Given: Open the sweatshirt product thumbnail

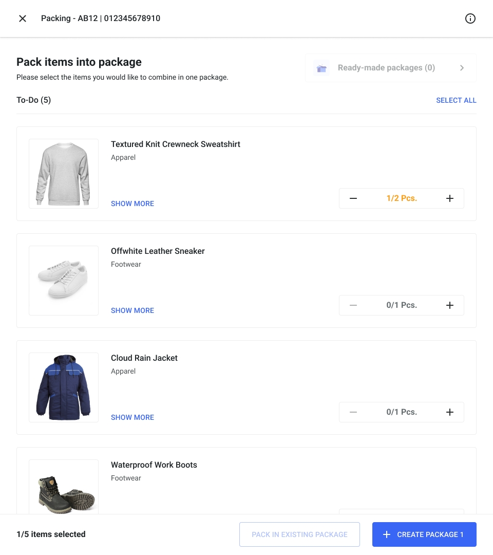Looking at the screenshot, I should (64, 174).
